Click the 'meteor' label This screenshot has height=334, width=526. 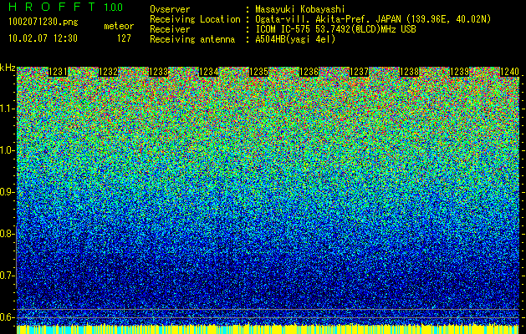coord(119,26)
